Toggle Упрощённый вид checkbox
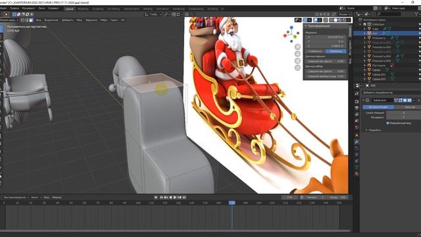The height and width of the screenshot is (237, 421). point(387,123)
